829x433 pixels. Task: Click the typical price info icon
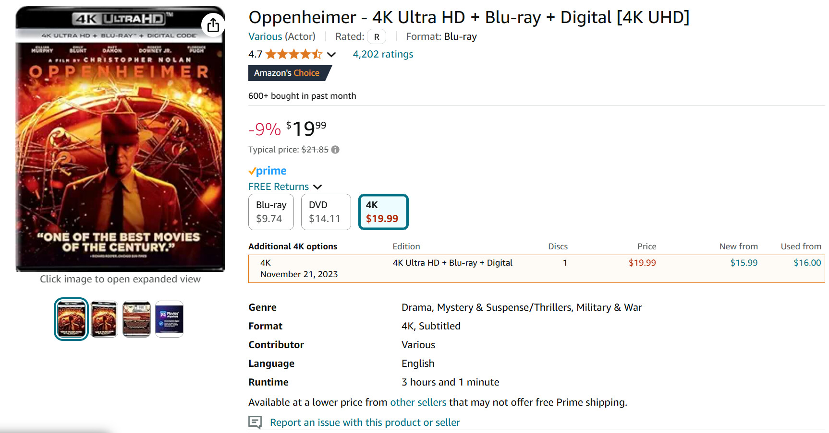pyautogui.click(x=335, y=150)
